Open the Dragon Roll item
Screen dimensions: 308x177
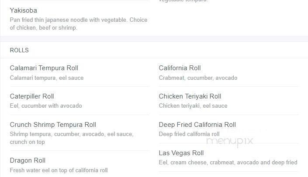(x=28, y=160)
